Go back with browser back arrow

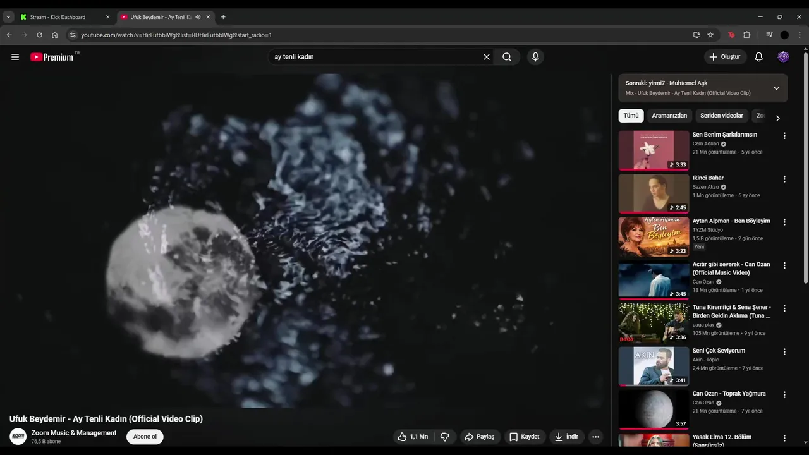click(x=9, y=35)
